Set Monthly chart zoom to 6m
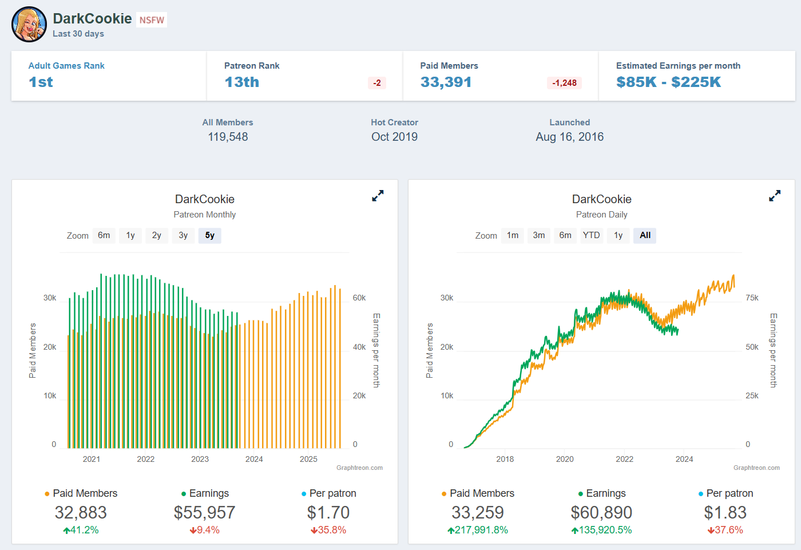The width and height of the screenshot is (801, 550). point(104,235)
